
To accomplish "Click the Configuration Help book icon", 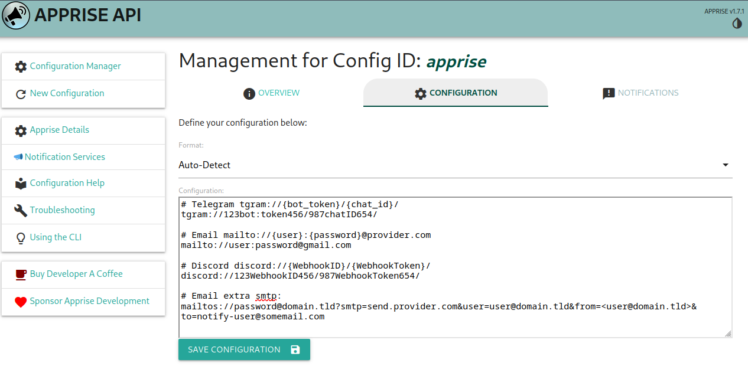I will (21, 184).
